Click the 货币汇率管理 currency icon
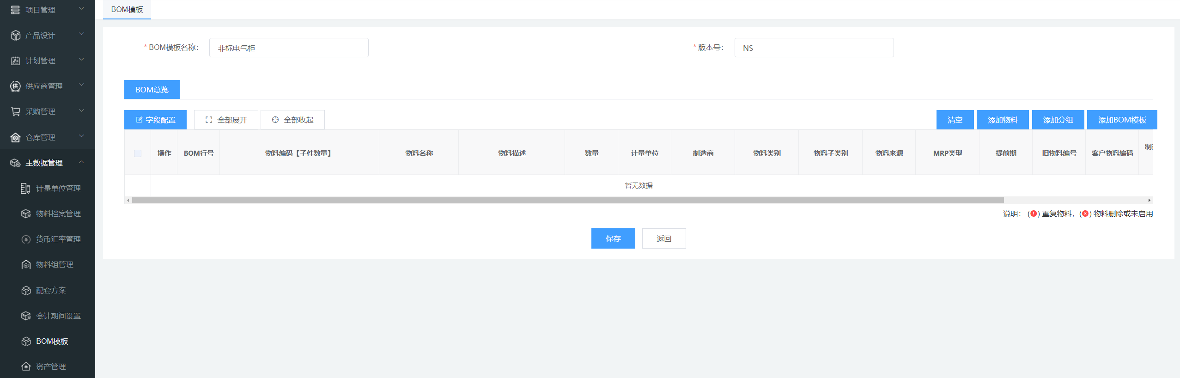The image size is (1180, 378). (x=26, y=239)
